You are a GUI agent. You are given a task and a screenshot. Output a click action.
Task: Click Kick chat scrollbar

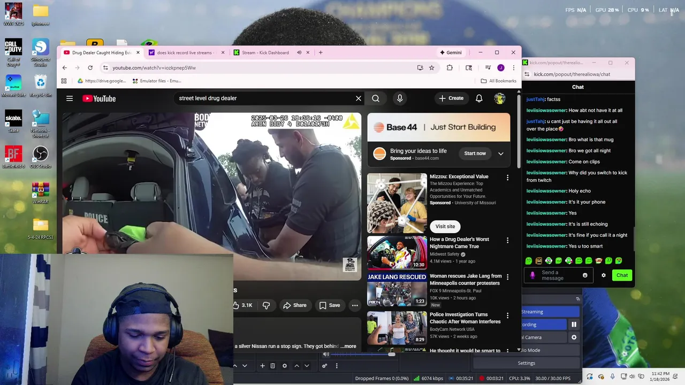pyautogui.click(x=634, y=238)
